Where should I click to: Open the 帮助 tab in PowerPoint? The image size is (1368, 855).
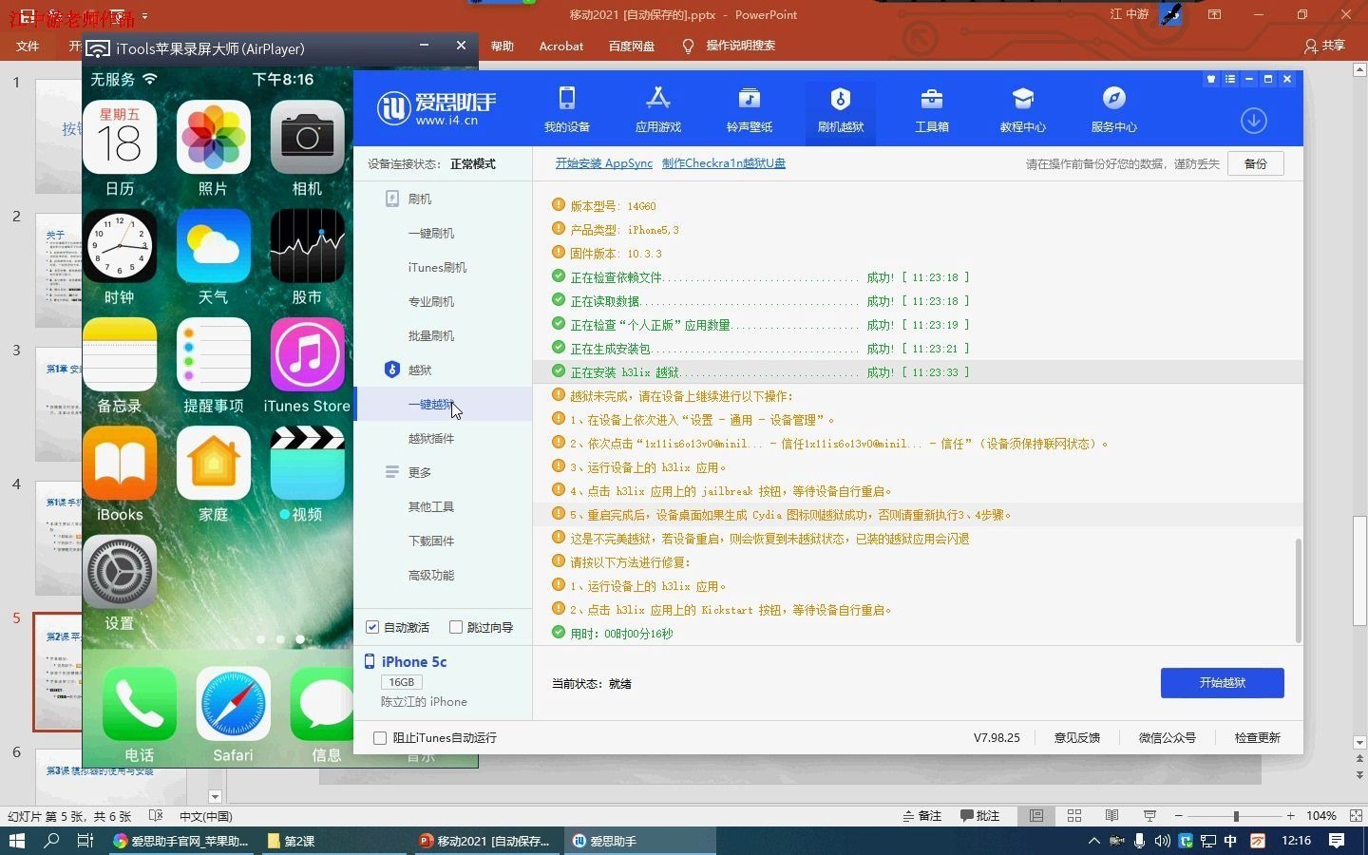coord(503,46)
